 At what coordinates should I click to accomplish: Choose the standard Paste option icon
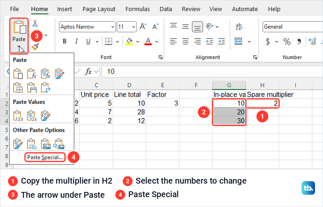(18, 74)
